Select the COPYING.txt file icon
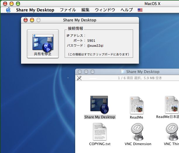The height and width of the screenshot is (153, 179). (x=100, y=131)
